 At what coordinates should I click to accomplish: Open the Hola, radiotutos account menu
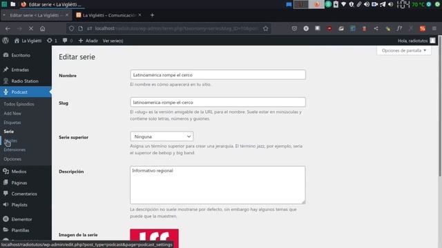pos(416,41)
